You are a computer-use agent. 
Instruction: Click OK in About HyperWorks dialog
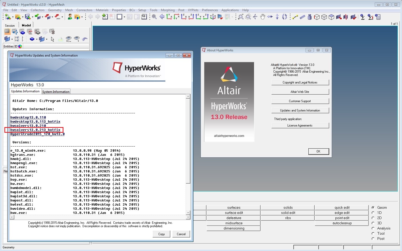coord(319,151)
